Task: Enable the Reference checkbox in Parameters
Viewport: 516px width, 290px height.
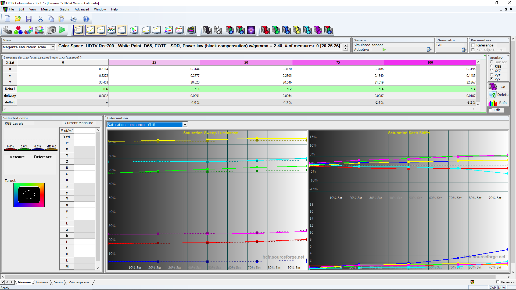Action: 473,45
